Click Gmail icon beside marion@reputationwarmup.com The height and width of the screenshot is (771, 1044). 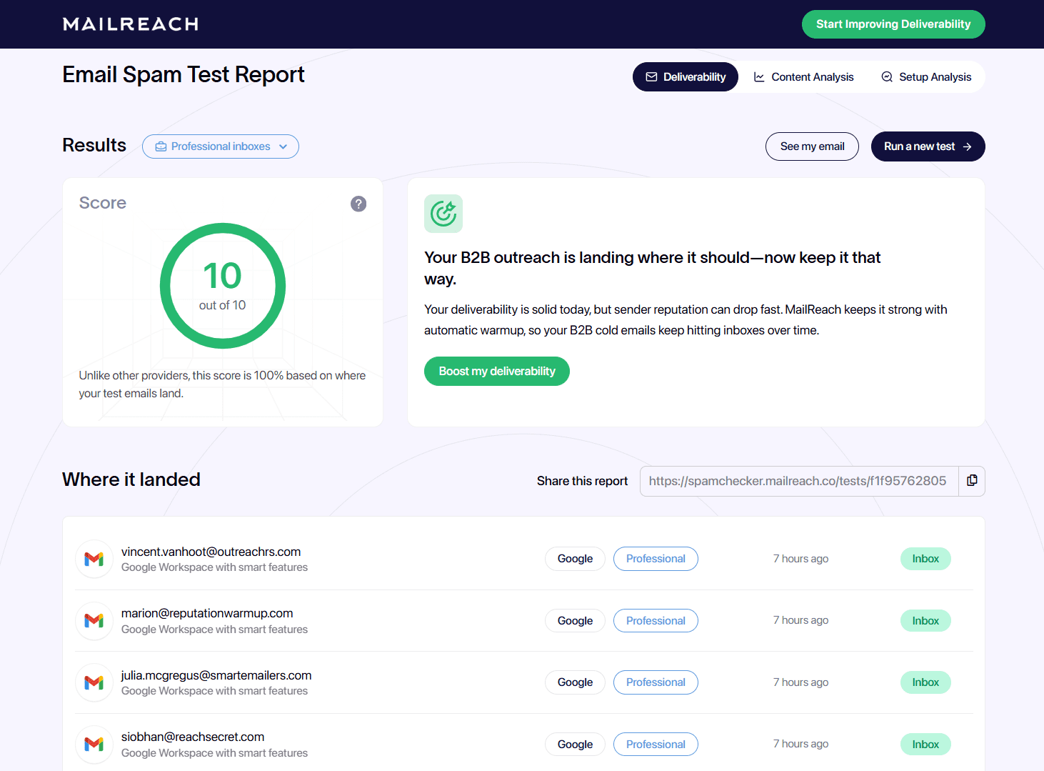pos(94,621)
